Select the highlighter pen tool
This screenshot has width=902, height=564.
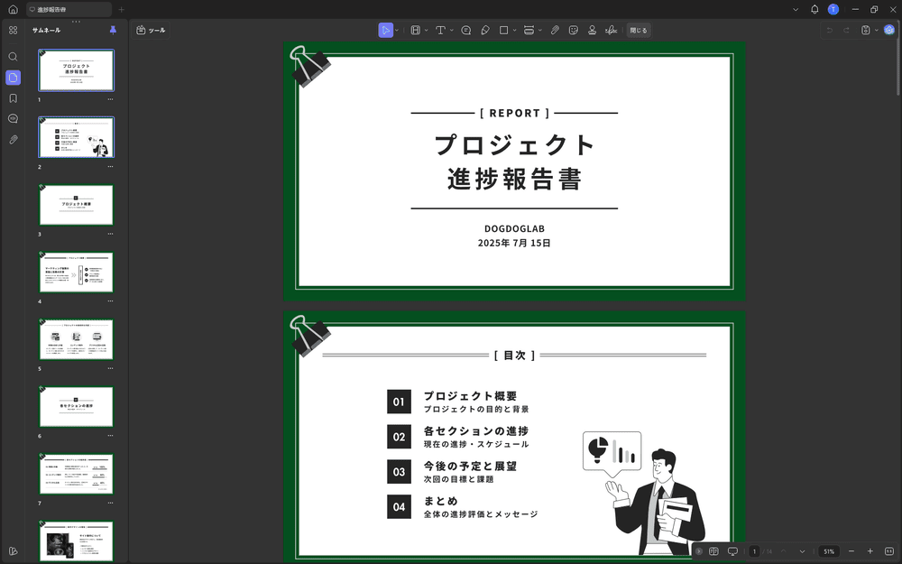pyautogui.click(x=484, y=30)
